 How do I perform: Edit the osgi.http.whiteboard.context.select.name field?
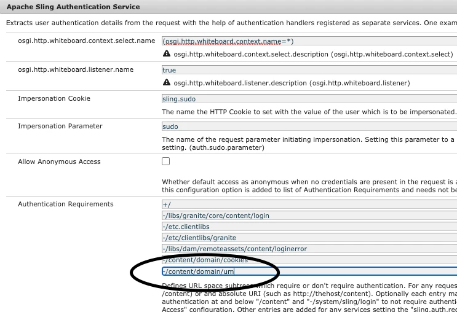coord(309,41)
